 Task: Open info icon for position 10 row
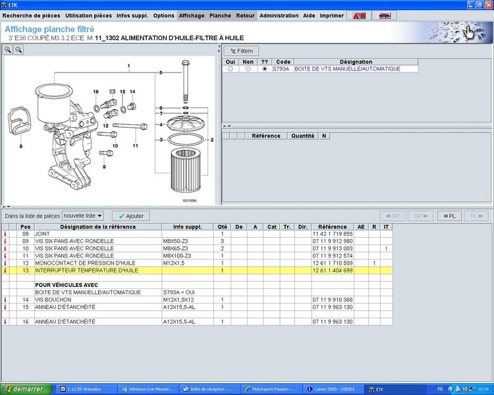(5, 248)
